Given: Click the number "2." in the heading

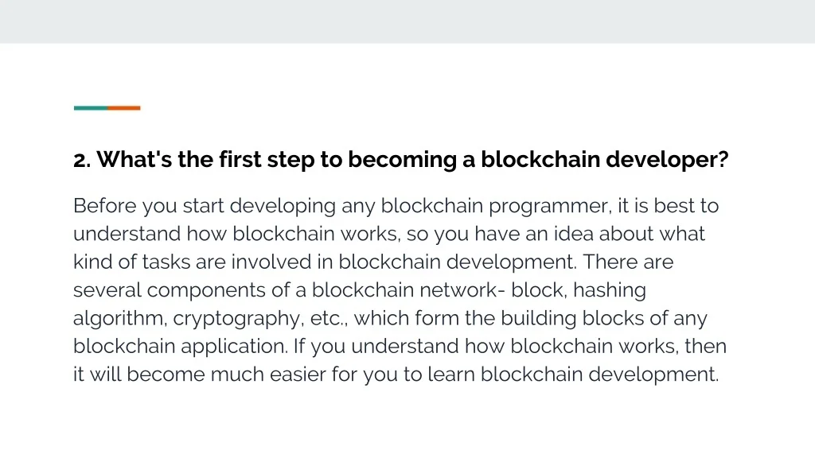Looking at the screenshot, I should (82, 160).
